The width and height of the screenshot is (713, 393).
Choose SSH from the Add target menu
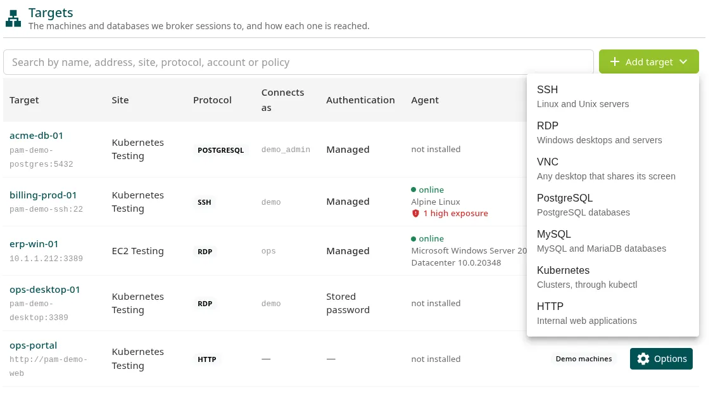(612, 96)
